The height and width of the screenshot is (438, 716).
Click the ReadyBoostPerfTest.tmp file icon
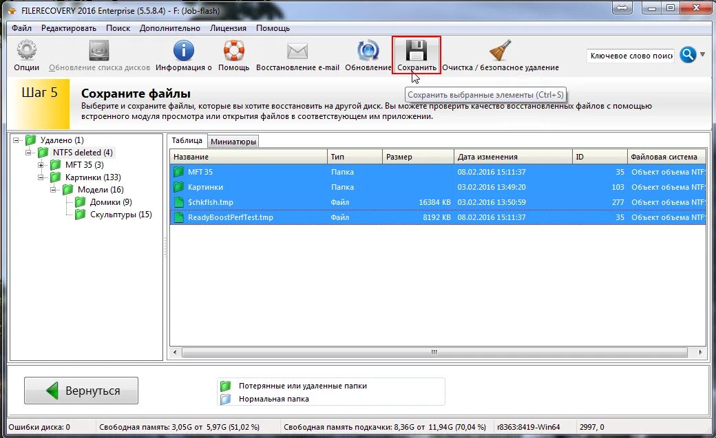pyautogui.click(x=178, y=217)
